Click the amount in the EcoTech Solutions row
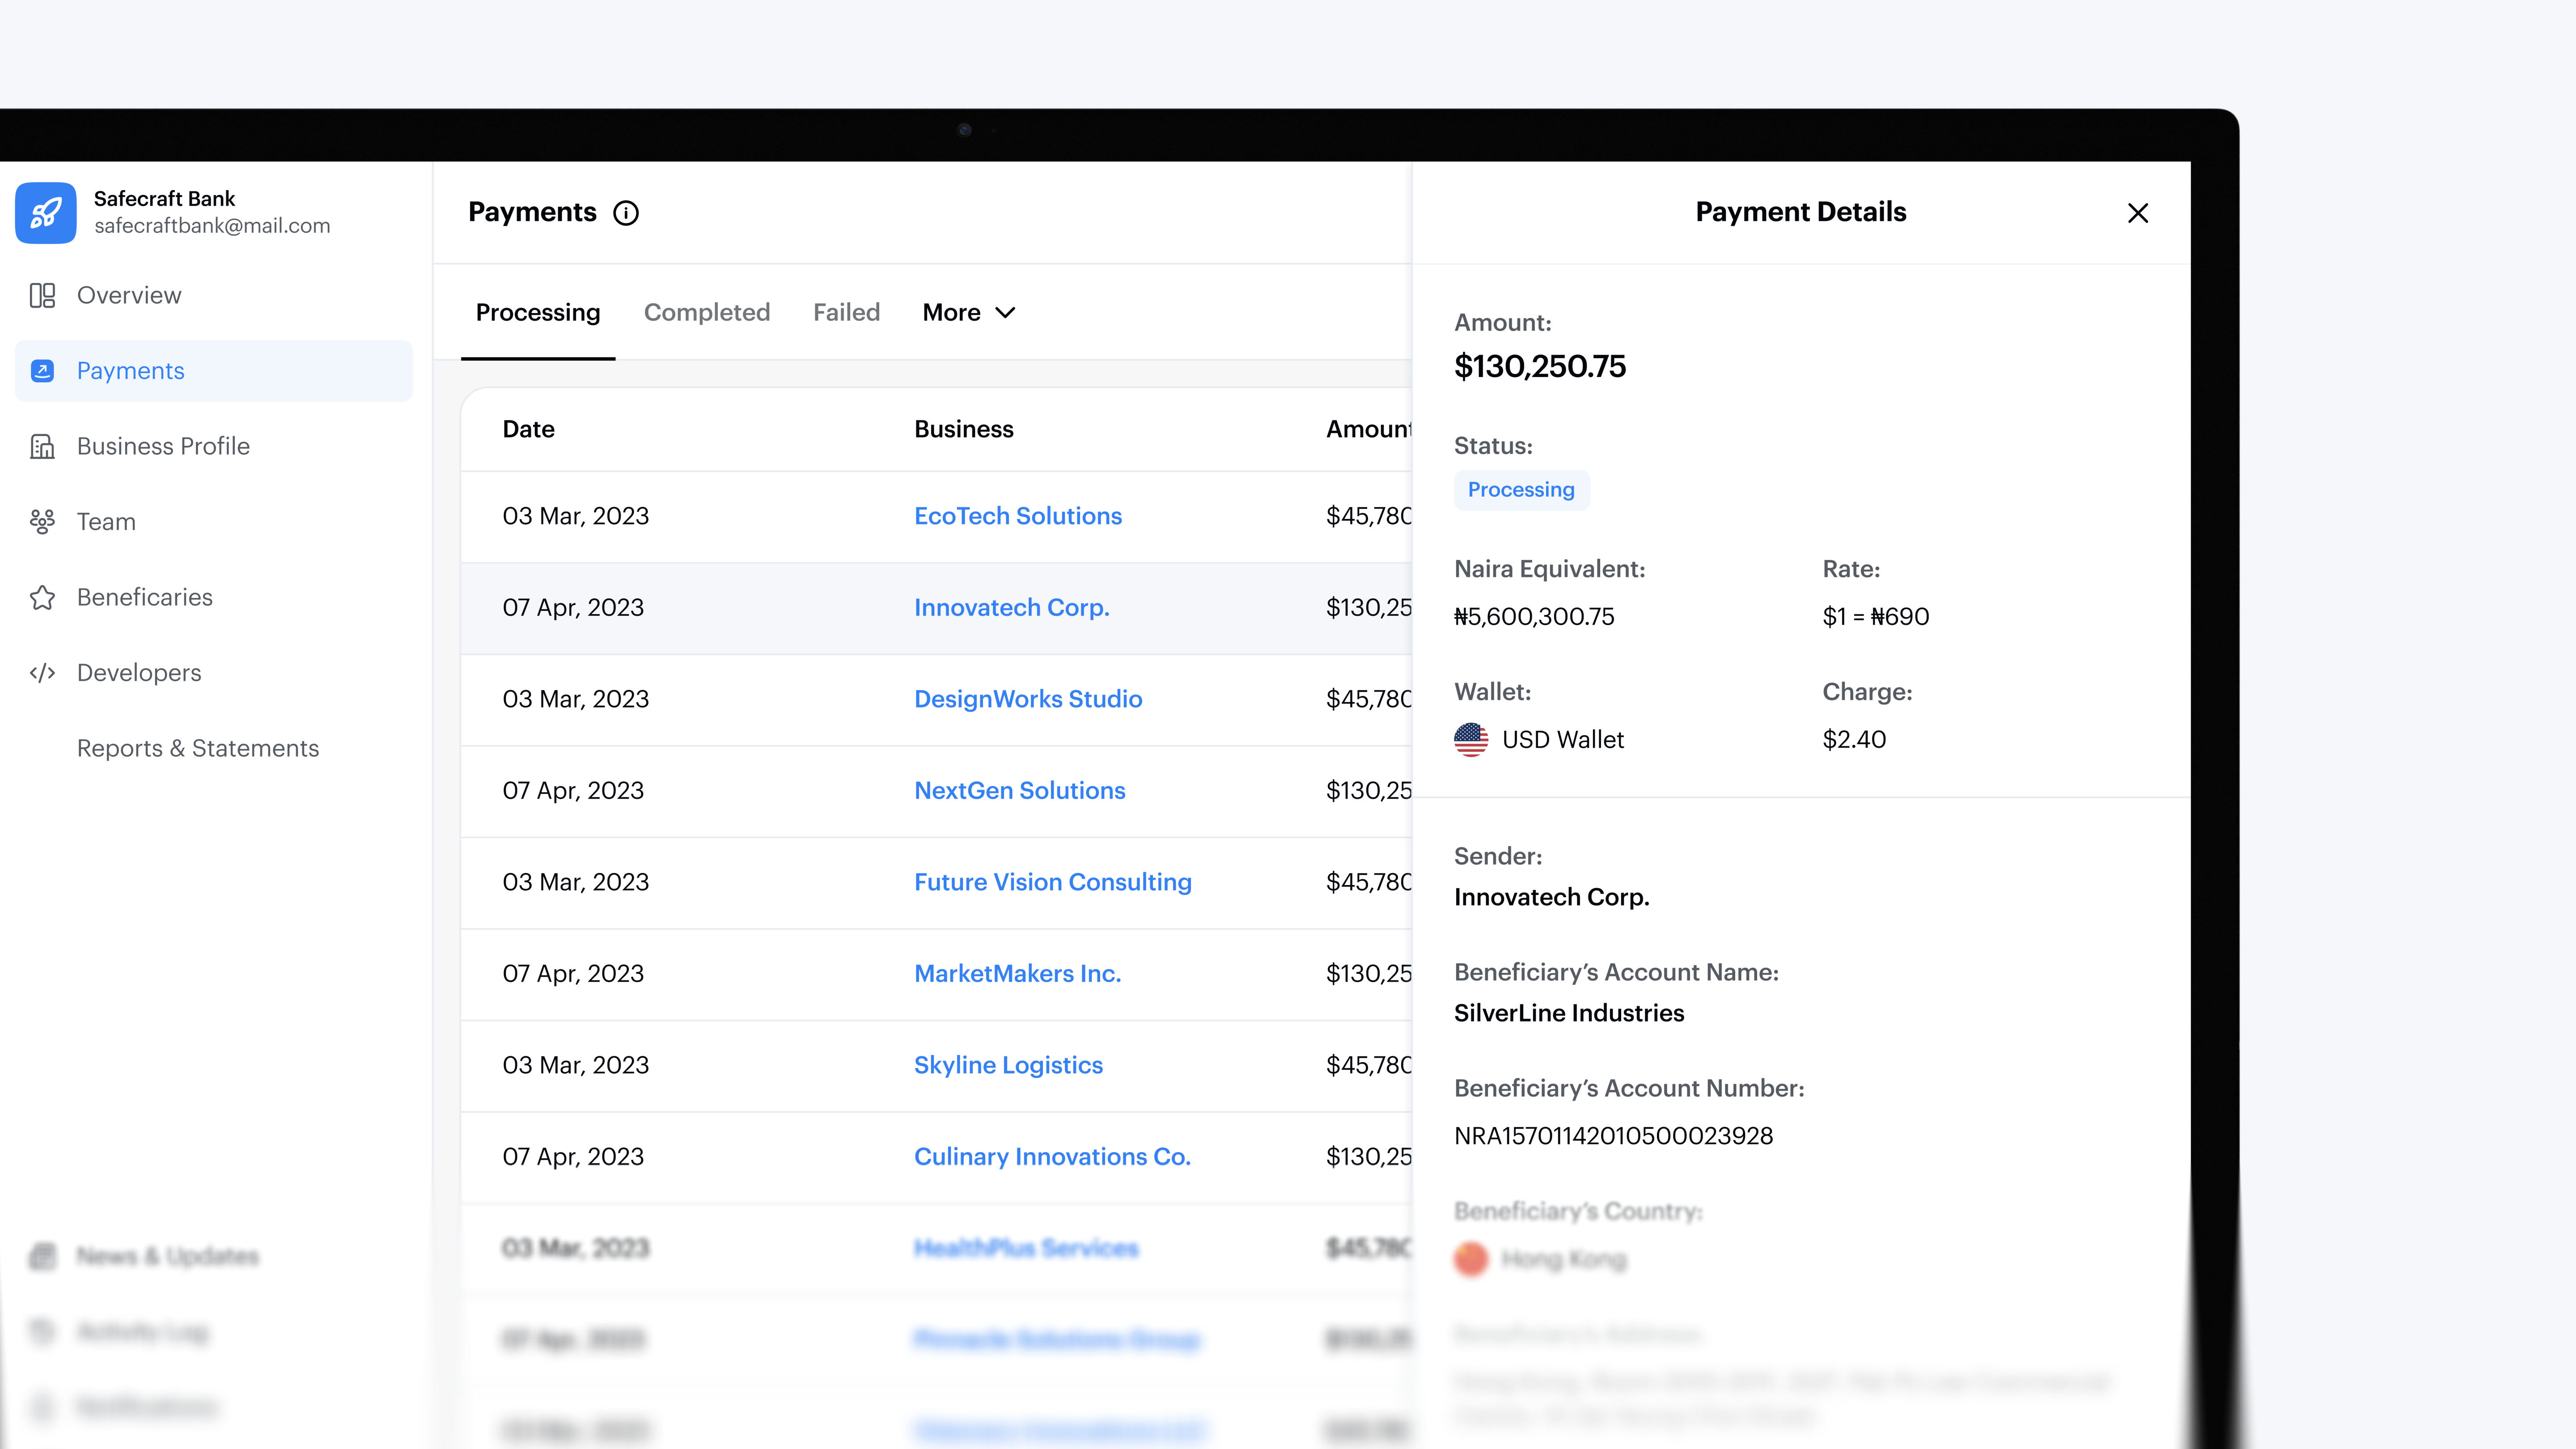This screenshot has height=1449, width=2576. pos(1369,516)
